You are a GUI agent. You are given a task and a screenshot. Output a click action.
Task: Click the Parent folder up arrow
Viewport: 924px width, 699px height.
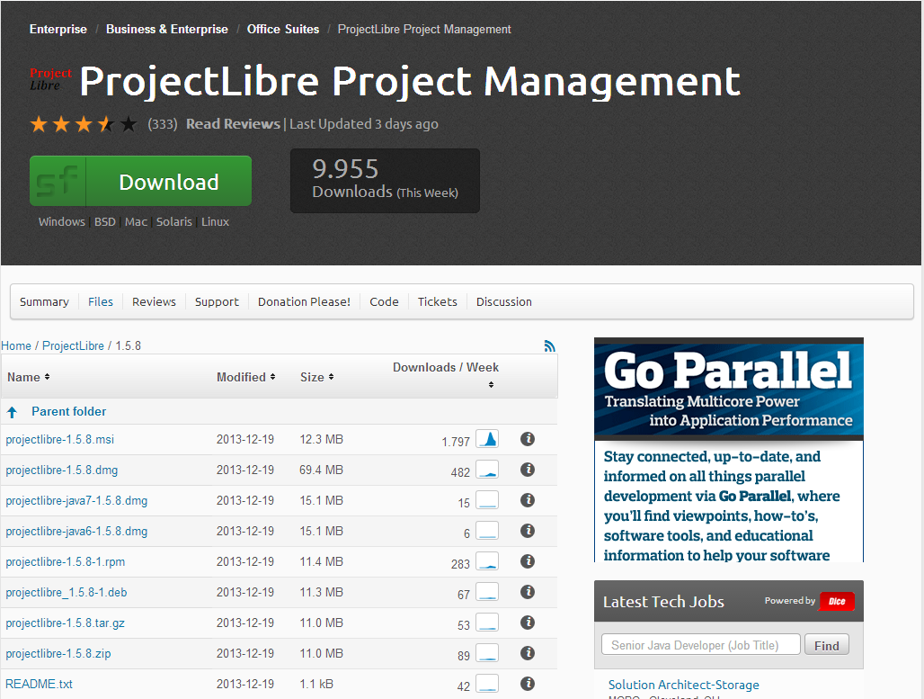13,412
